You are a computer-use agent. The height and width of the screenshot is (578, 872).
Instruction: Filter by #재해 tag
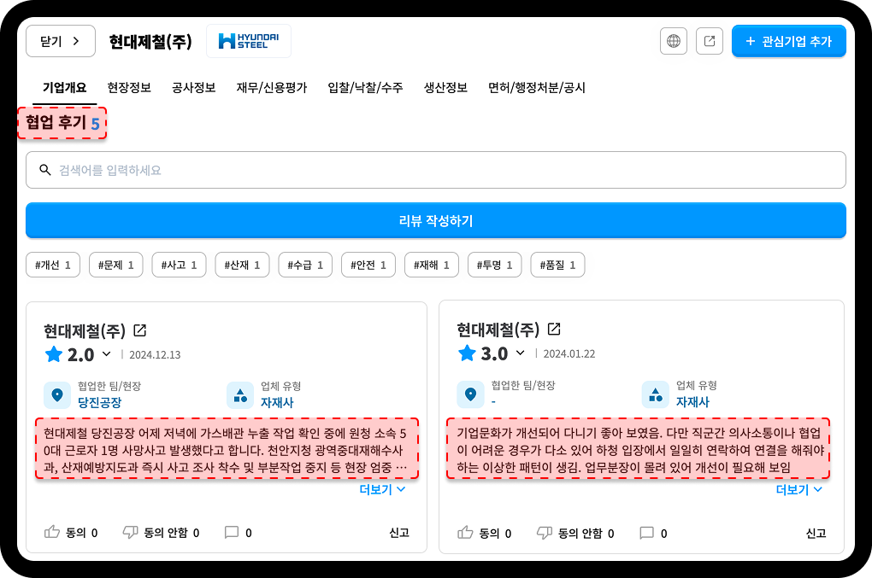432,265
